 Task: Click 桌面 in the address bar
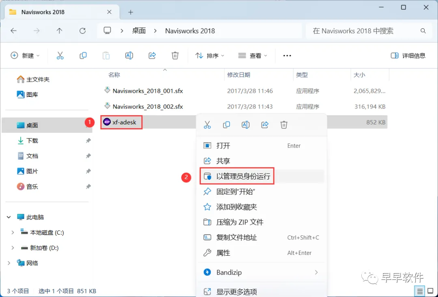[x=139, y=31]
